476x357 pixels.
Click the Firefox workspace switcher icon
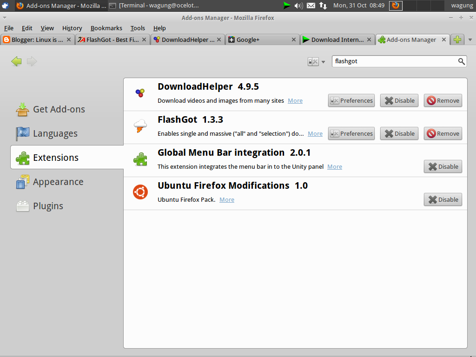[x=396, y=6]
